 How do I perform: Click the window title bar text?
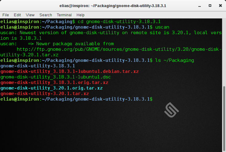(x=113, y=6)
